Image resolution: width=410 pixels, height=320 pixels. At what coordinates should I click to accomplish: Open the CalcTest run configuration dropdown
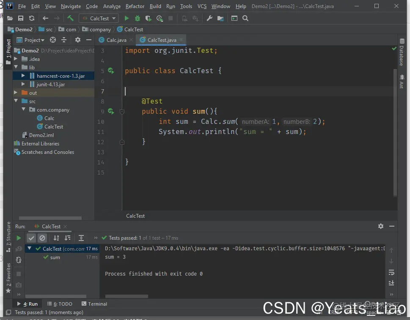(99, 18)
